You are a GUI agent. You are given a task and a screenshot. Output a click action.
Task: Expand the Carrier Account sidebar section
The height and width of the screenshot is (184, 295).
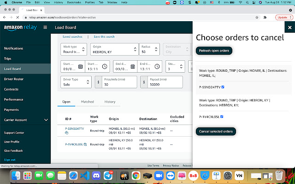coord(25,120)
